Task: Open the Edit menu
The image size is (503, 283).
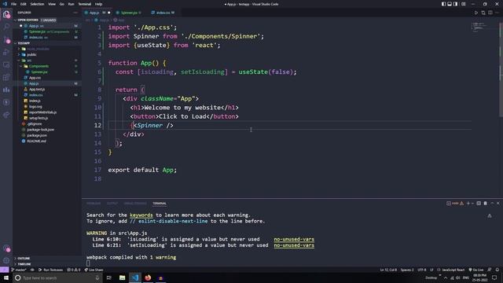Action: [x=24, y=4]
